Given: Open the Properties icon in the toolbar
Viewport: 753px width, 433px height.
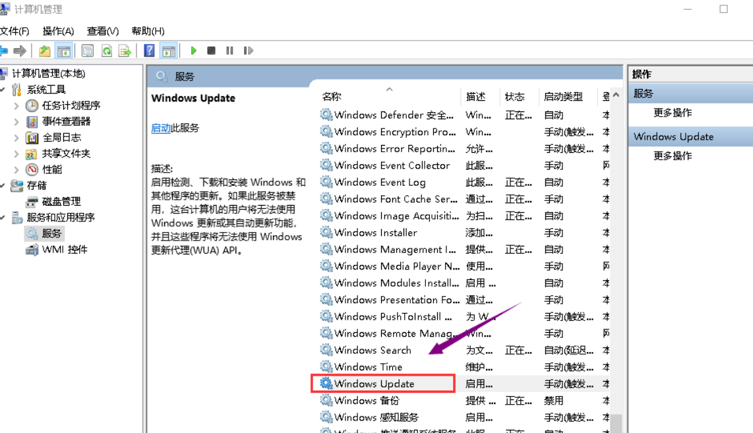Looking at the screenshot, I should (x=86, y=50).
